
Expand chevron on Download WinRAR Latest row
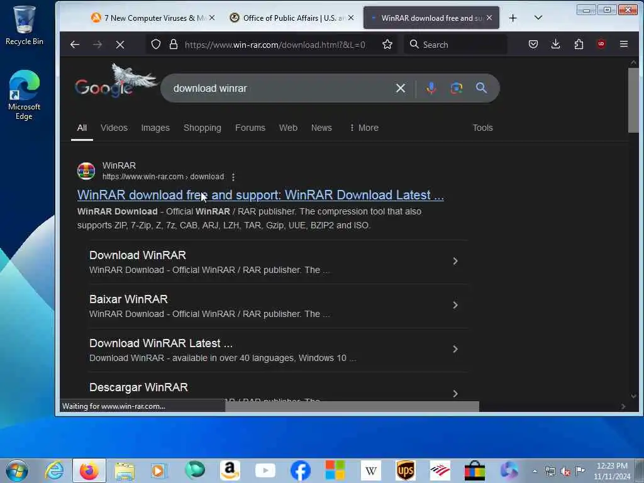tap(455, 349)
